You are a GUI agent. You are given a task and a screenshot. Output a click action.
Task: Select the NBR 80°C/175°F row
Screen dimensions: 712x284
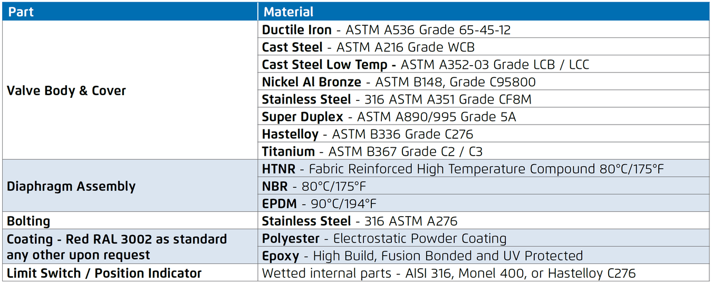click(x=314, y=186)
